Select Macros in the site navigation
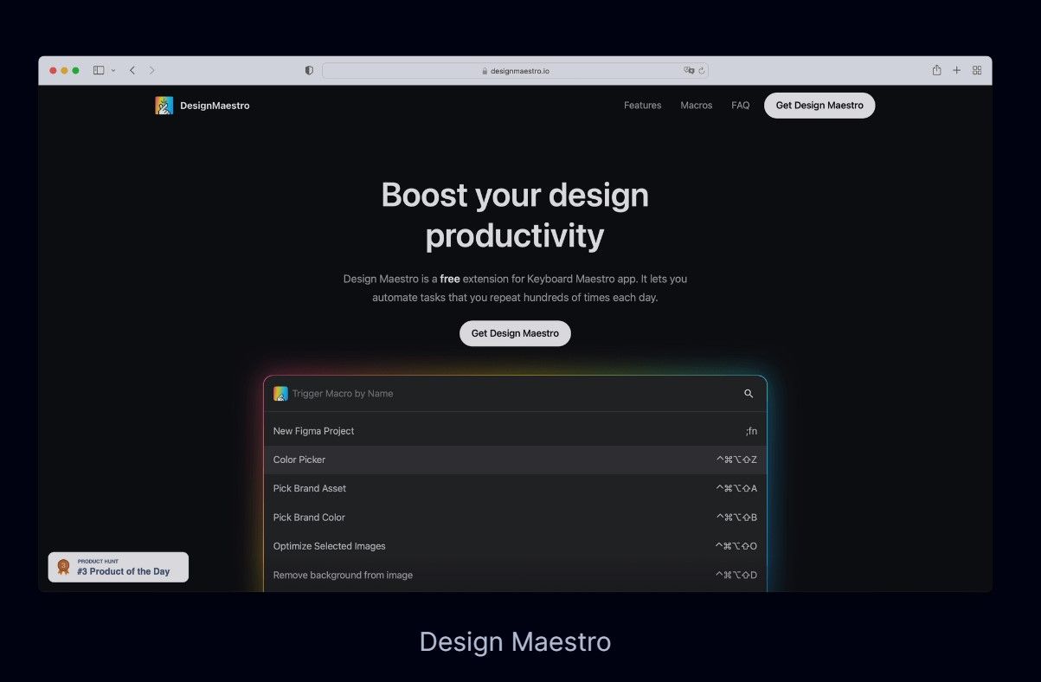Screen dimensions: 1041x682 (x=696, y=105)
